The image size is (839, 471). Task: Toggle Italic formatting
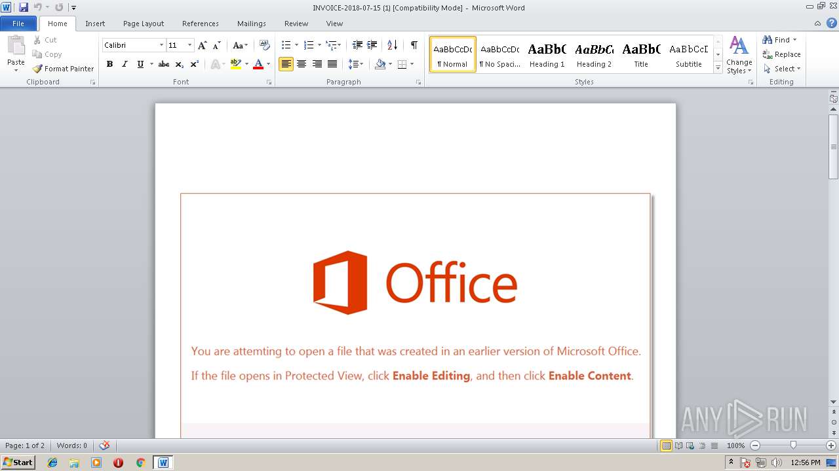125,64
